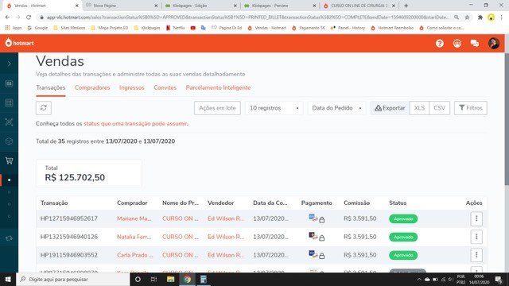The height and width of the screenshot is (286, 509).
Task: Expand the sidebar with the arrow icon
Action: 9,64
